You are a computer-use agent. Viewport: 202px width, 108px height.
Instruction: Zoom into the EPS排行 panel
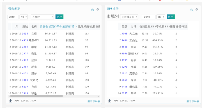tap(192, 10)
